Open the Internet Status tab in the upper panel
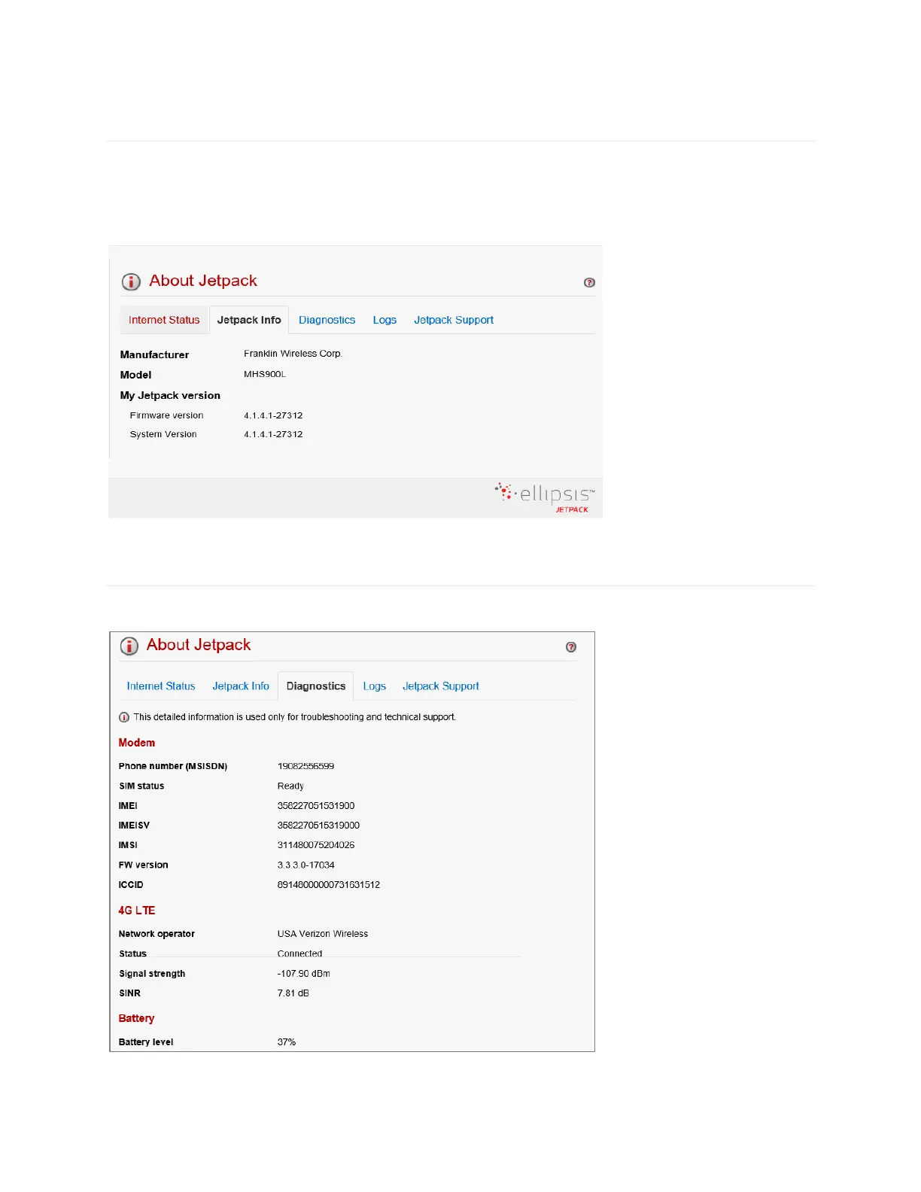This screenshot has height=1192, width=921. [164, 320]
